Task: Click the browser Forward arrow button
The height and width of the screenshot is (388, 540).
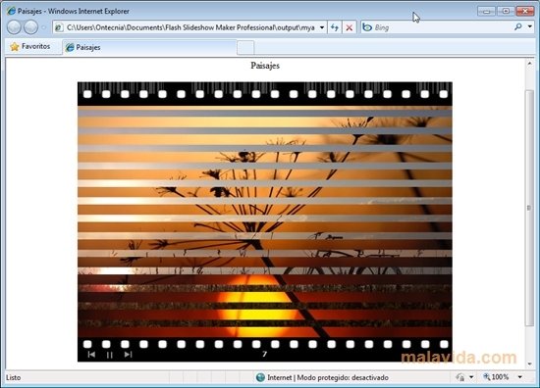Action: pos(31,27)
